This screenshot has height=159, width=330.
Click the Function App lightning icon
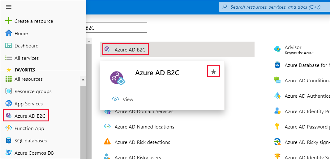click(9, 128)
